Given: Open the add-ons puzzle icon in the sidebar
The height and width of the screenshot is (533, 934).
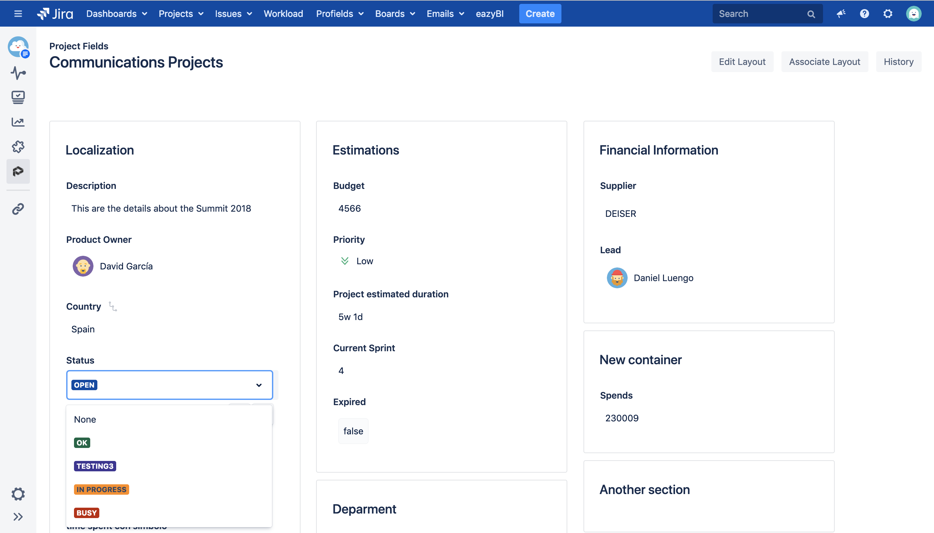Looking at the screenshot, I should 18,147.
